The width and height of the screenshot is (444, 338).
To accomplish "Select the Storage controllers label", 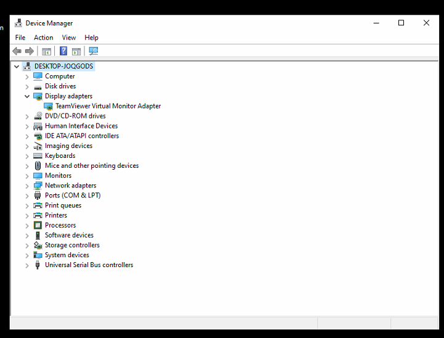I will [x=72, y=245].
